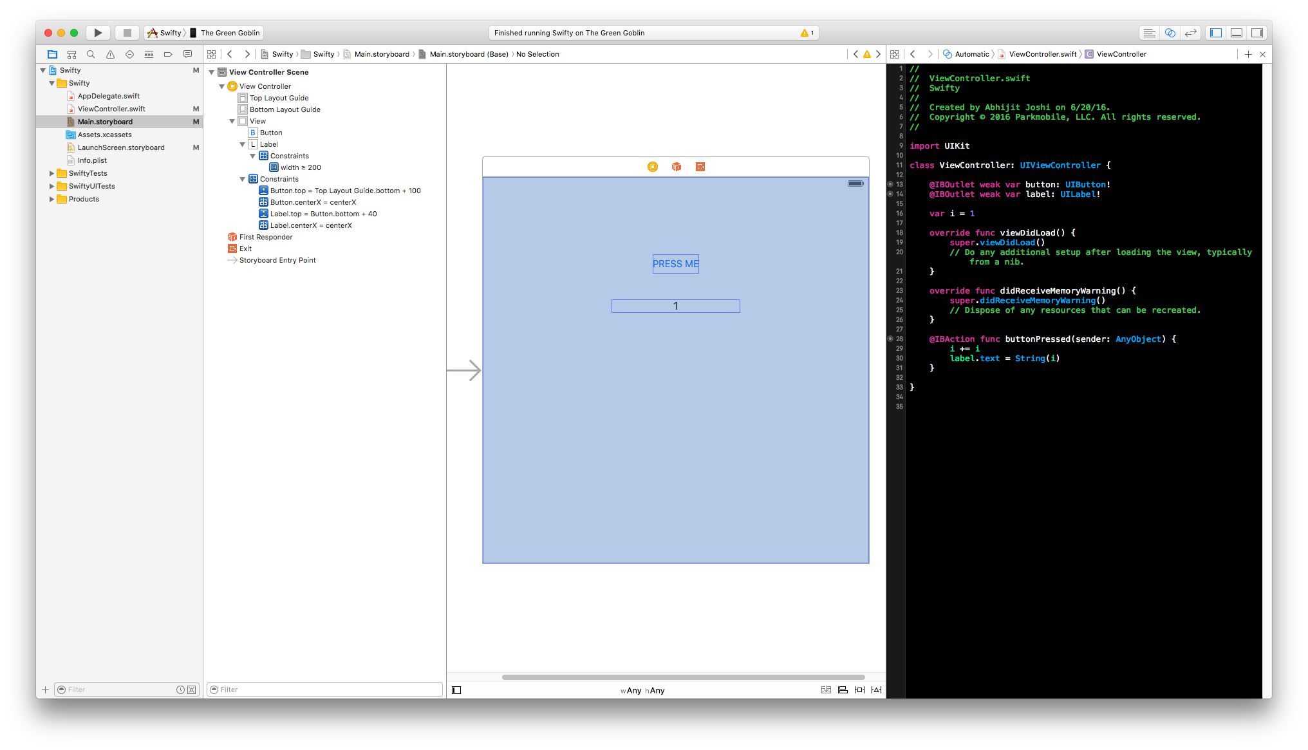Add a new file with the plus button

(x=45, y=689)
